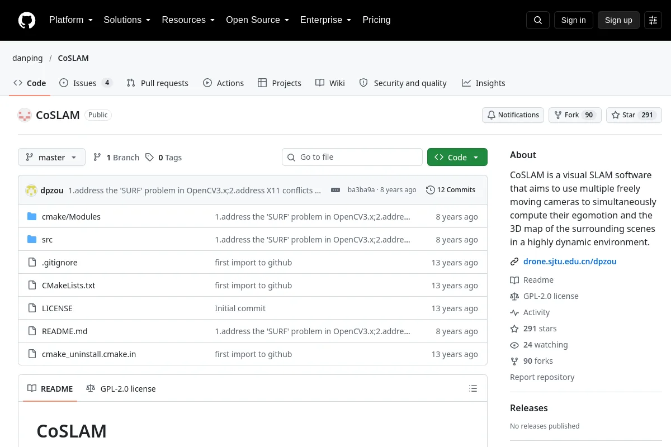Screen dimensions: 671x447
Task: Star the repository with Star button
Action: pos(634,115)
